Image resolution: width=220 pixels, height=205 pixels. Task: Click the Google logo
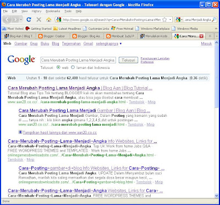click(21, 60)
